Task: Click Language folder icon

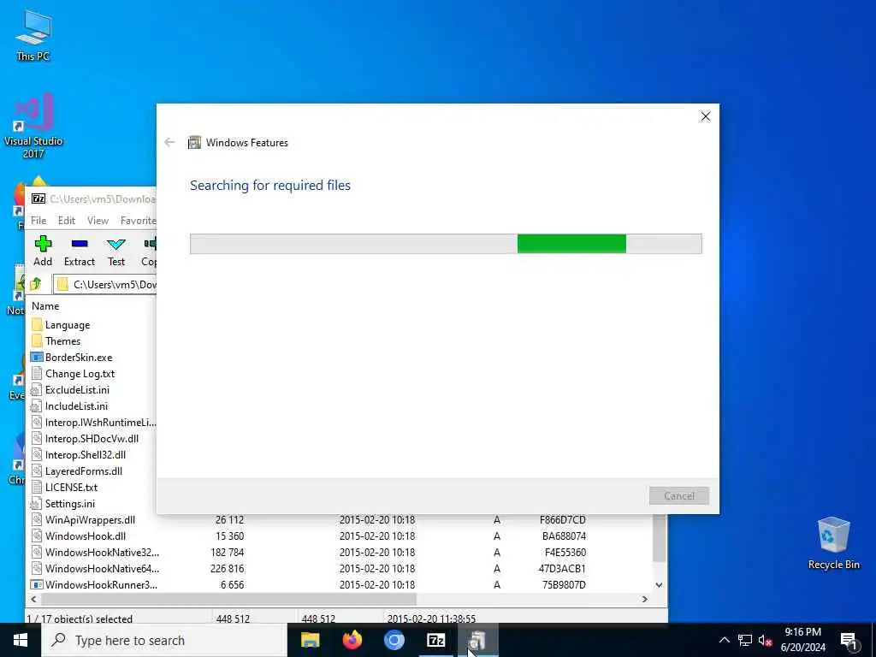Action: pyautogui.click(x=37, y=325)
